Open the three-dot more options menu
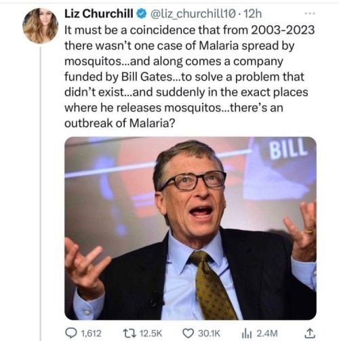The height and width of the screenshot is (341, 339). click(x=310, y=14)
